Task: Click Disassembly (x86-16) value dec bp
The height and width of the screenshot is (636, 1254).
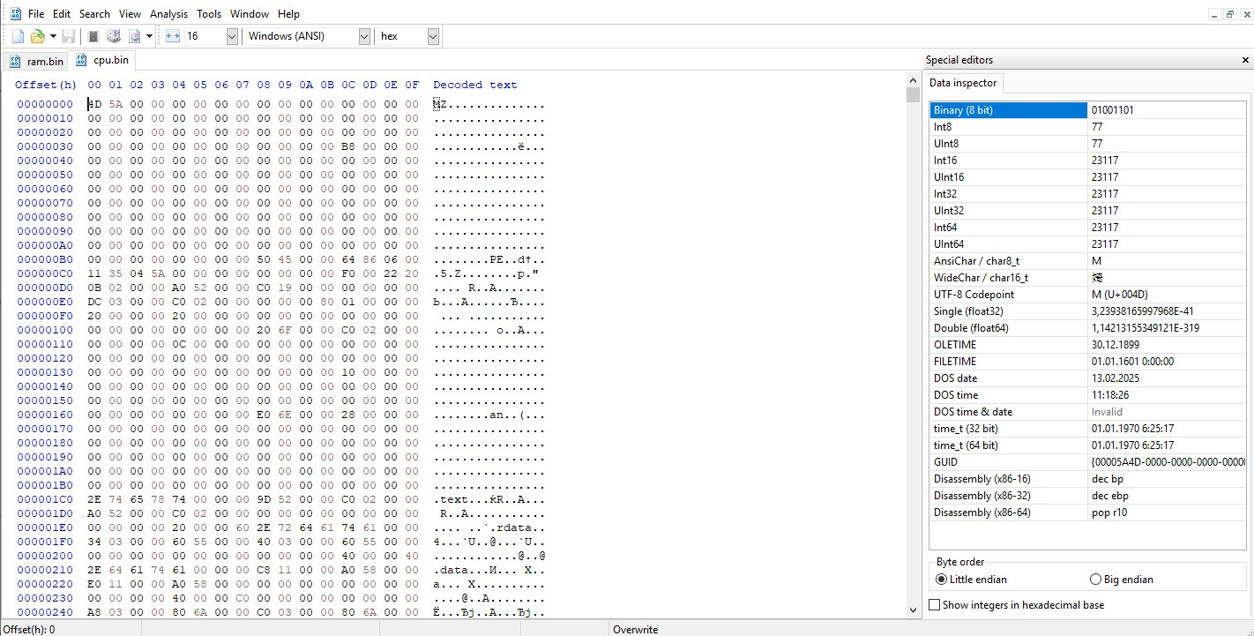Action: 1107,479
